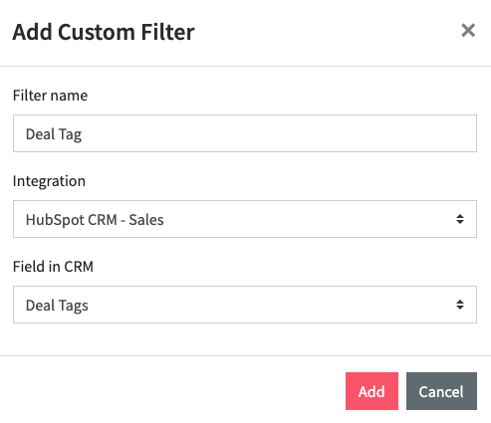Click the Field in CRM label
The height and width of the screenshot is (423, 491).
(x=53, y=267)
